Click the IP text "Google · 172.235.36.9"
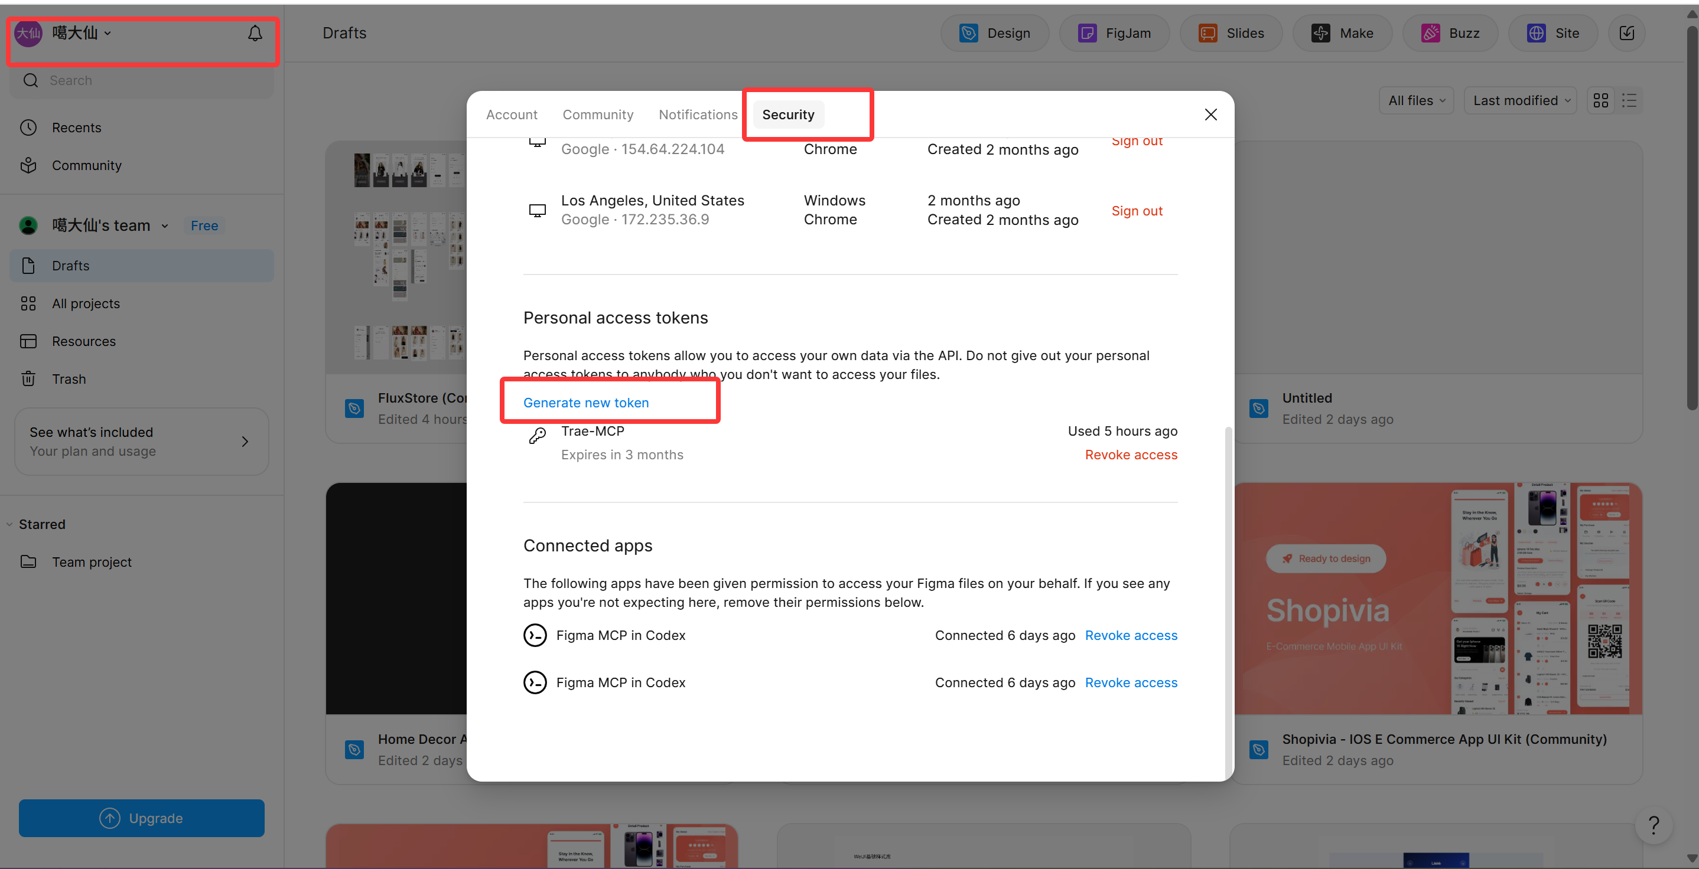This screenshot has width=1699, height=869. (x=635, y=220)
